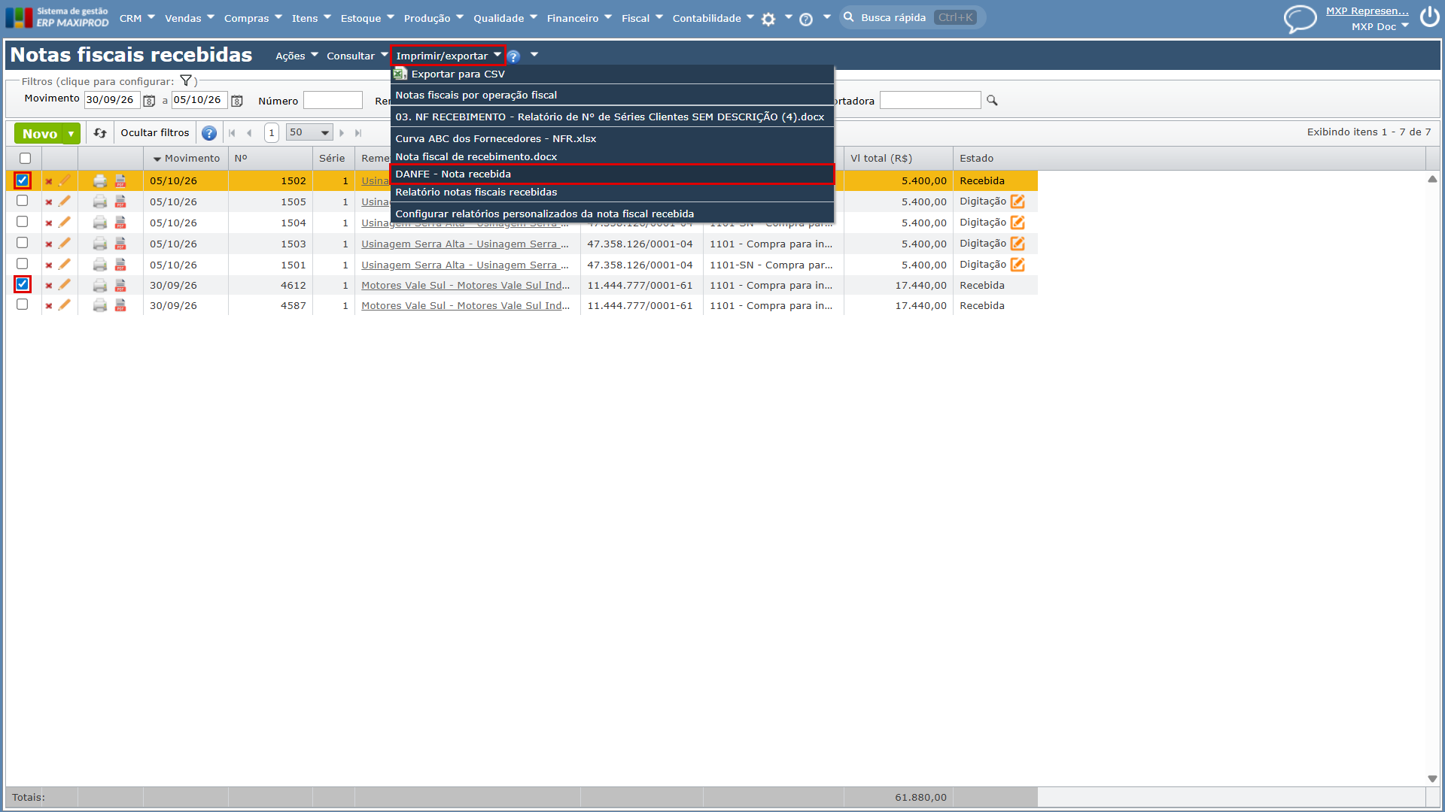Open the MXP Represen... account link

1367,11
